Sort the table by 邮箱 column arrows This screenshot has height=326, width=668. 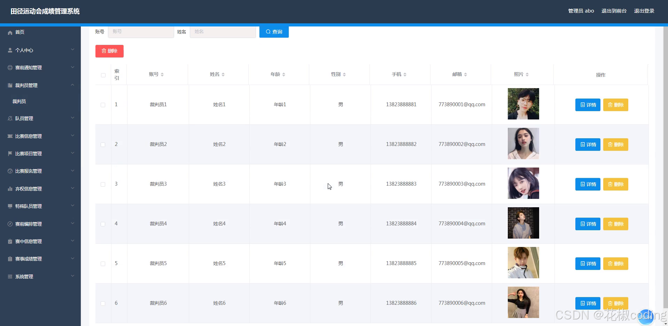[466, 75]
